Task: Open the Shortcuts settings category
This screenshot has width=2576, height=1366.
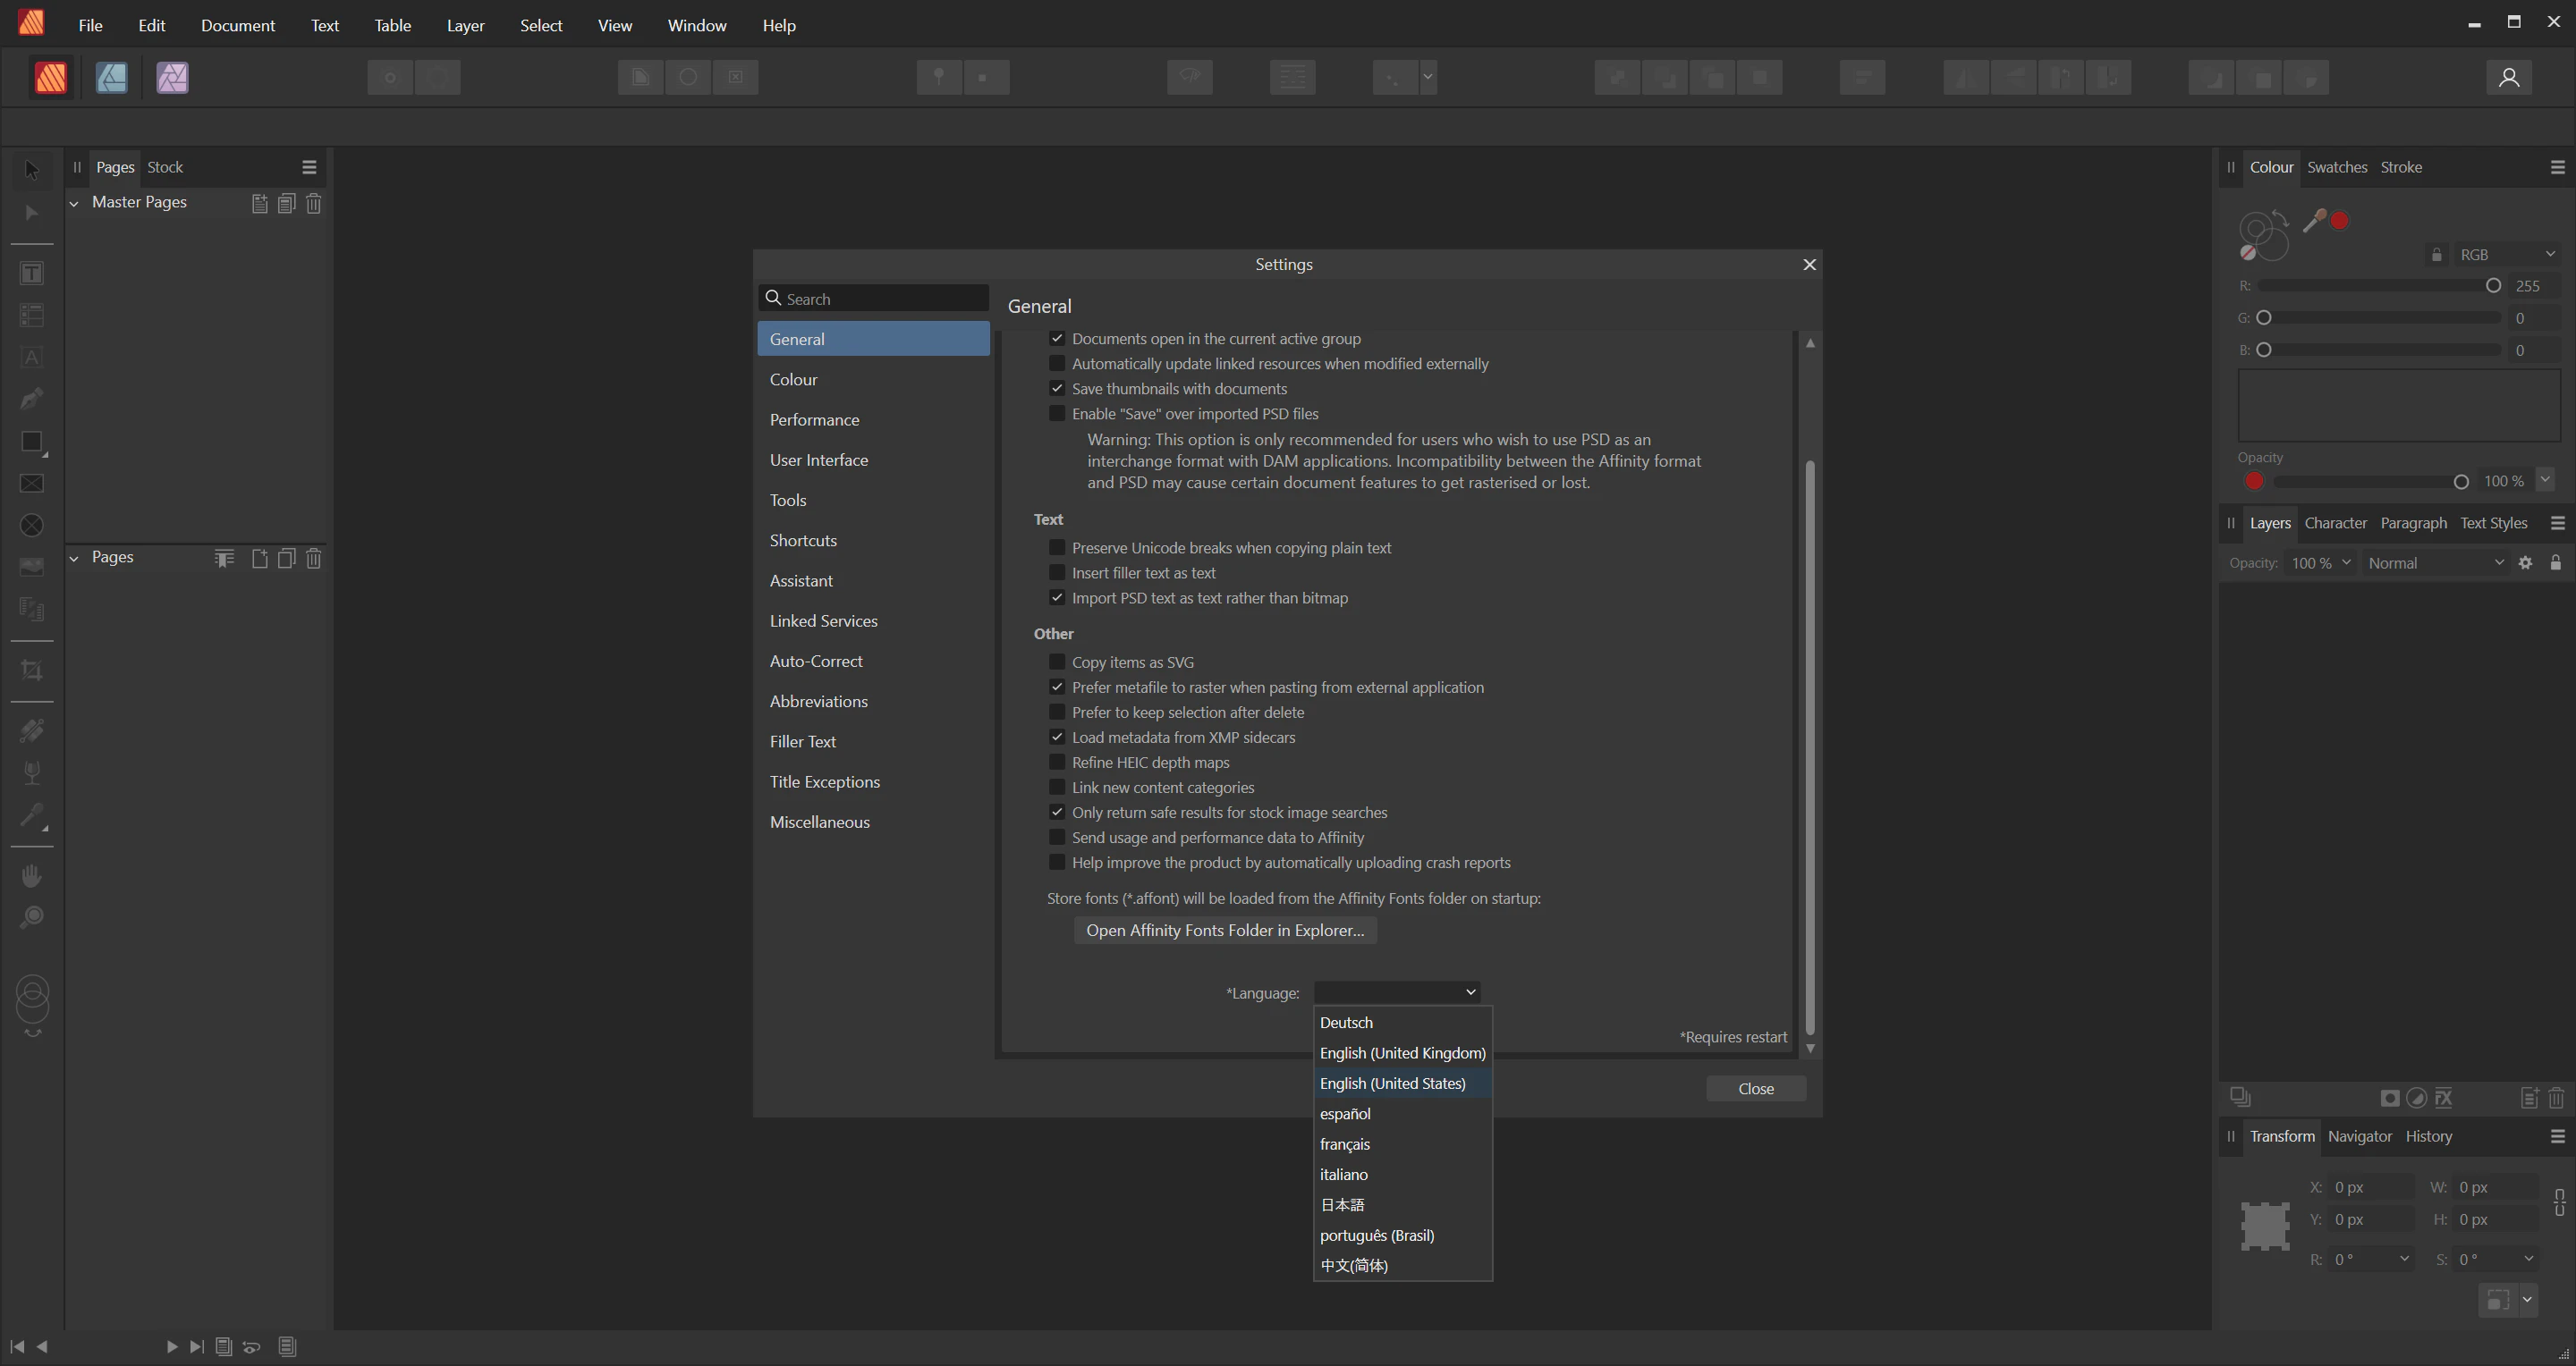Action: [803, 541]
